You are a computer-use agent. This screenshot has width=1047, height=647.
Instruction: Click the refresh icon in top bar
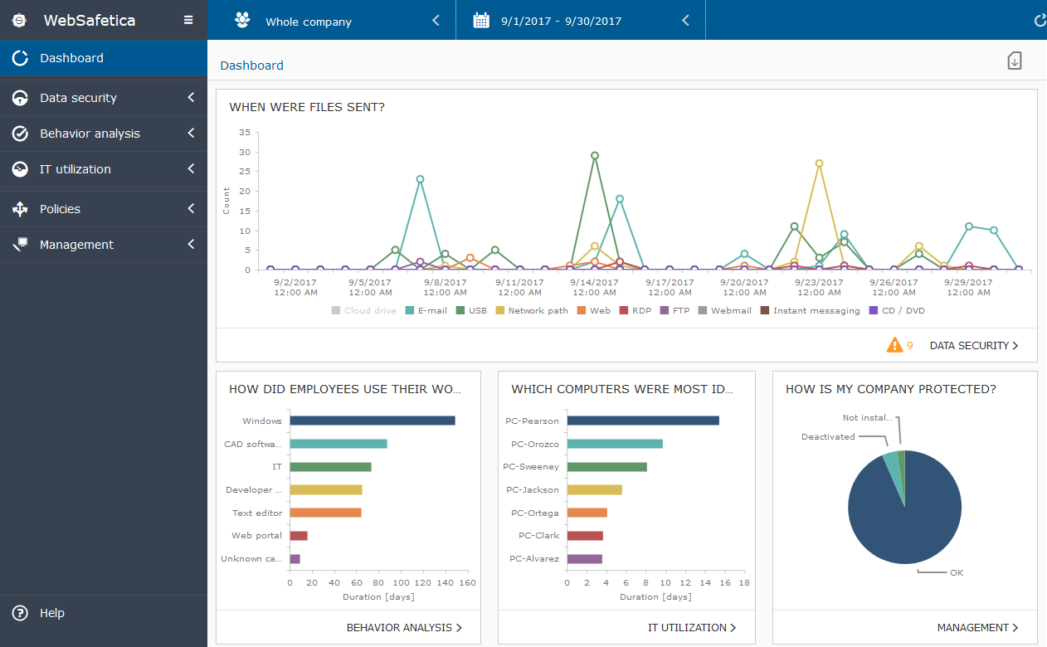coord(1040,21)
